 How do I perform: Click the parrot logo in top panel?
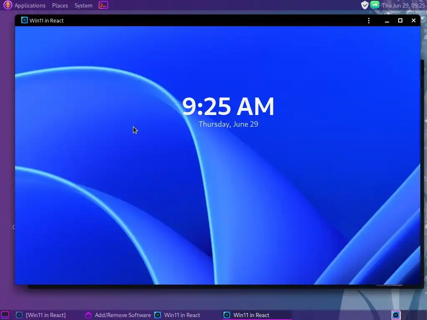coord(8,5)
